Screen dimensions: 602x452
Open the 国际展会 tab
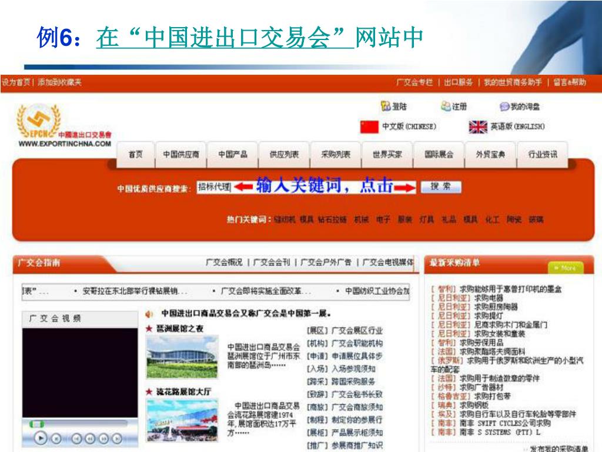439,155
